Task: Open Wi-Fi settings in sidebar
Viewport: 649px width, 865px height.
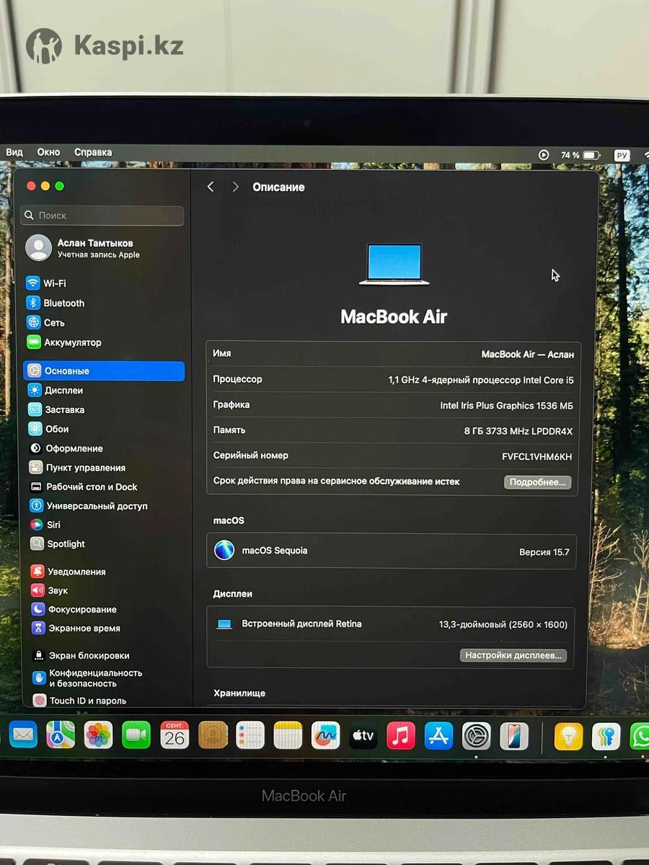Action: (54, 283)
